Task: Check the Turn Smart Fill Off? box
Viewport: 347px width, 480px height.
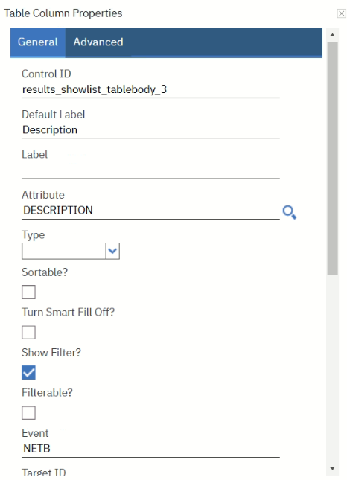Action: [28, 332]
